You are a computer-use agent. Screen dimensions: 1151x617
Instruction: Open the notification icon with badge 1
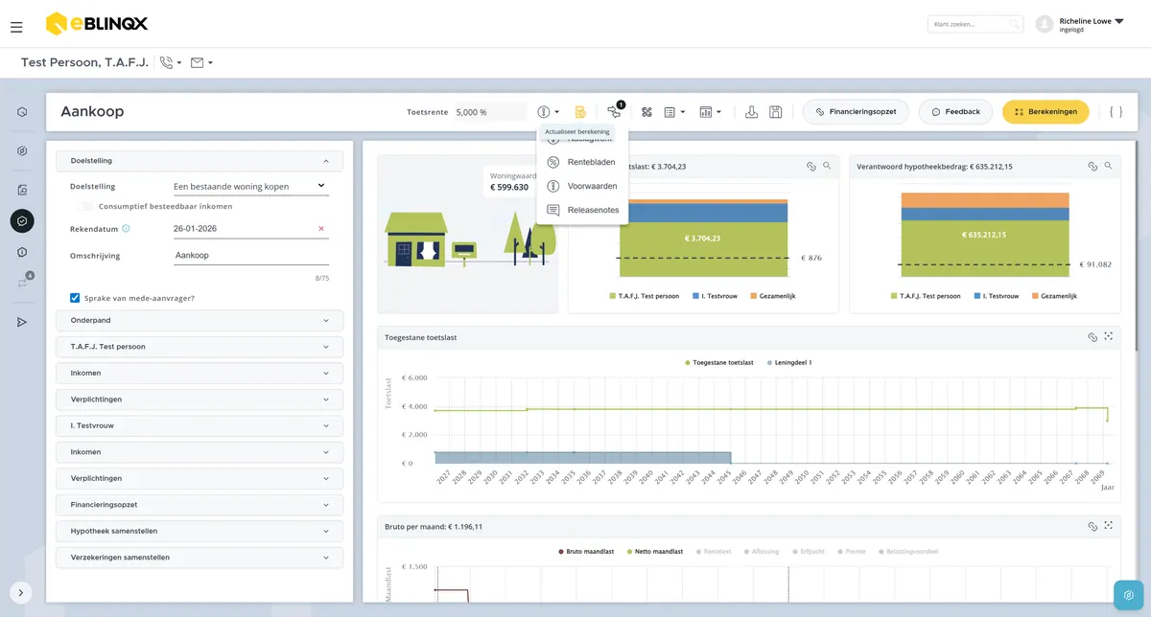pyautogui.click(x=615, y=112)
